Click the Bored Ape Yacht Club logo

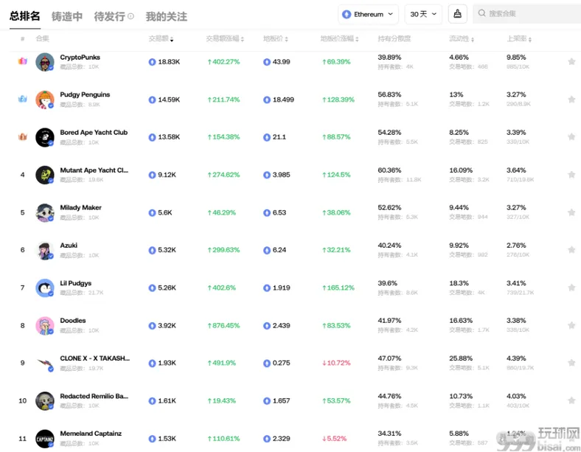[x=45, y=137]
